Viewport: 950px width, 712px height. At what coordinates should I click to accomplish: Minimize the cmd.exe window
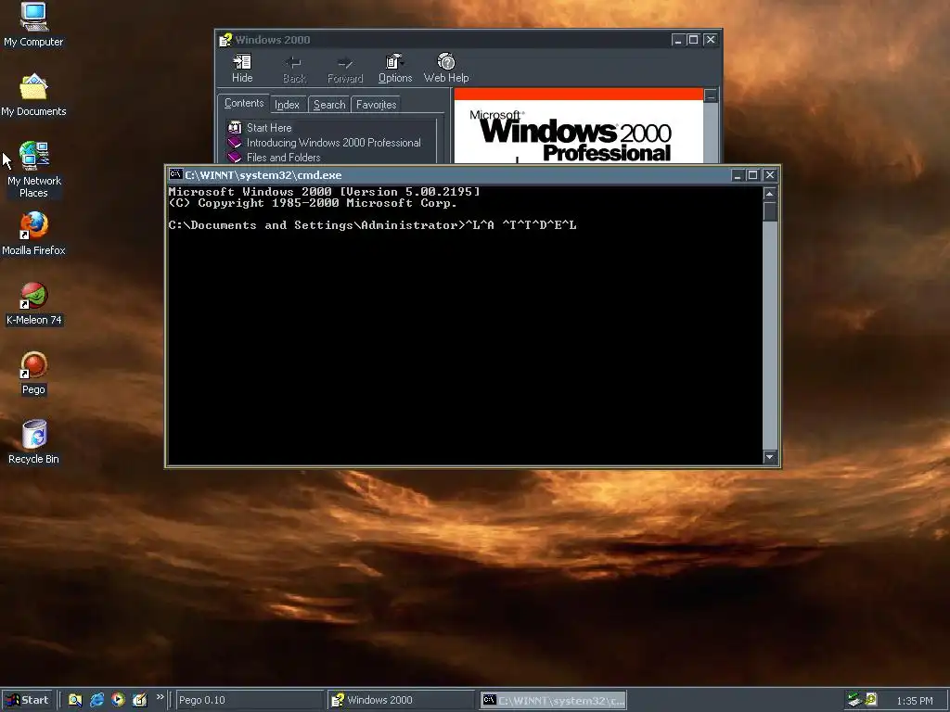click(x=738, y=175)
